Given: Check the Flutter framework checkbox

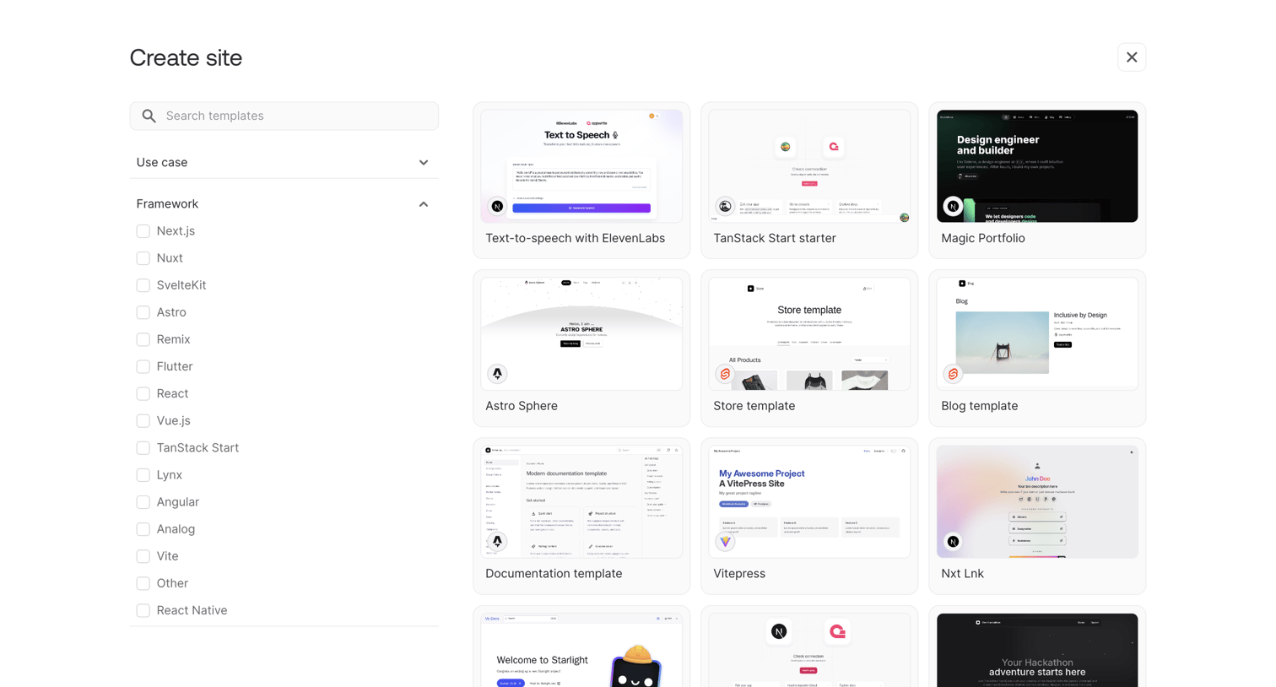Looking at the screenshot, I should point(143,366).
